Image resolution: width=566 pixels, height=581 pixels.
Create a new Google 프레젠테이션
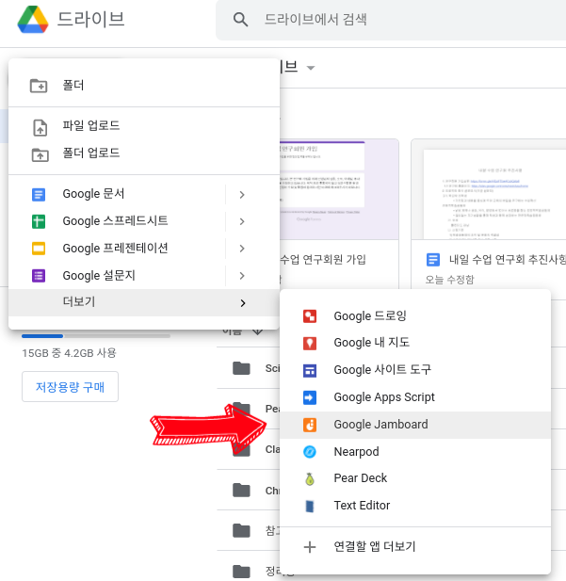point(117,249)
